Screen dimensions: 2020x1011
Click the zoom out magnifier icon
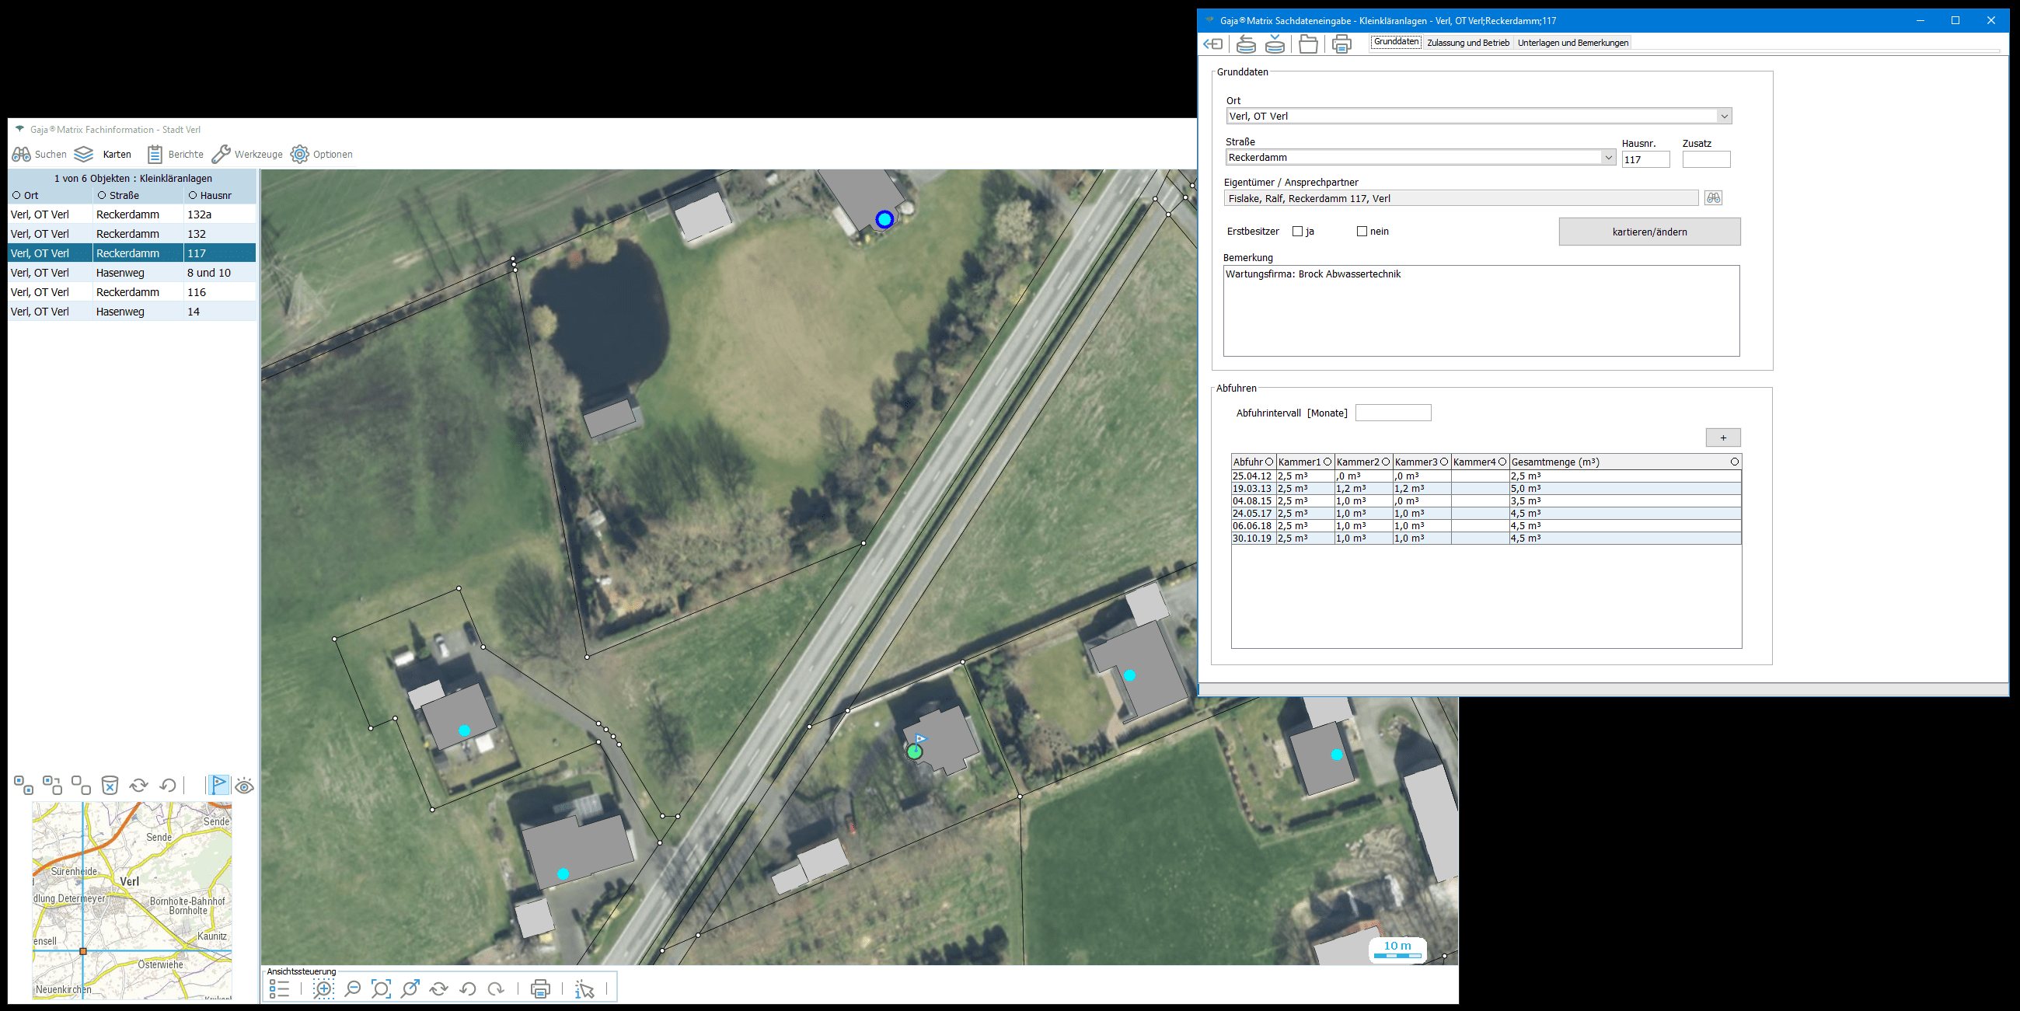pos(352,989)
